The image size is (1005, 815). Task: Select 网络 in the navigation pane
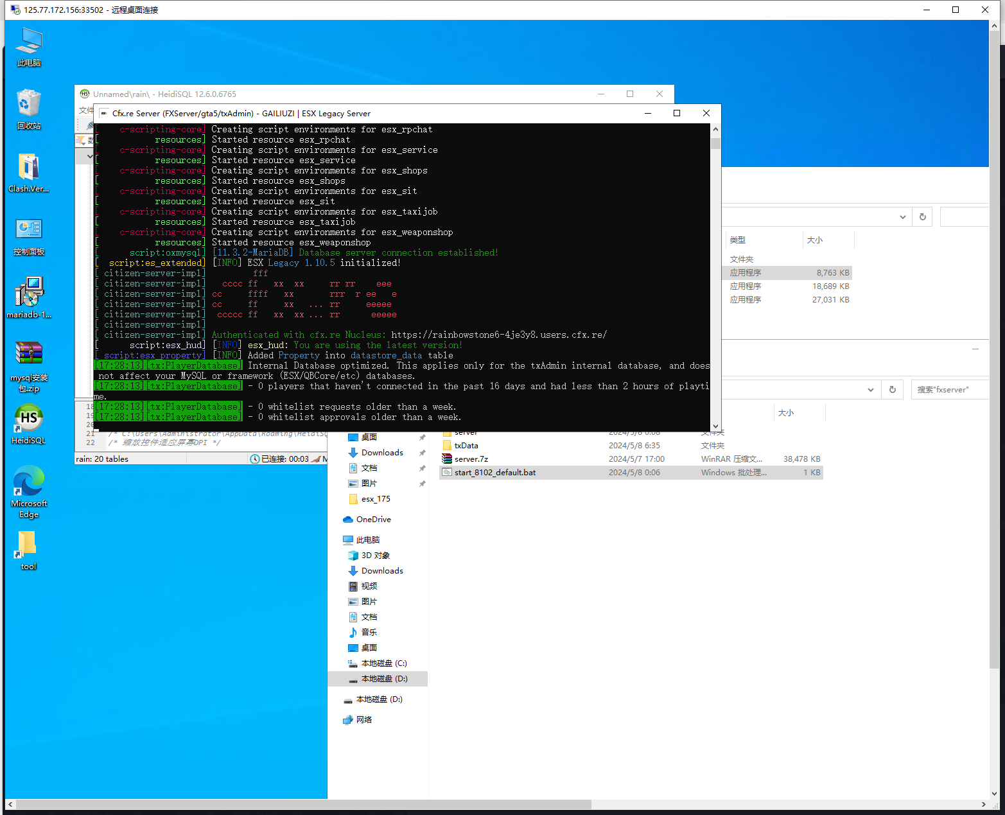[x=364, y=719]
